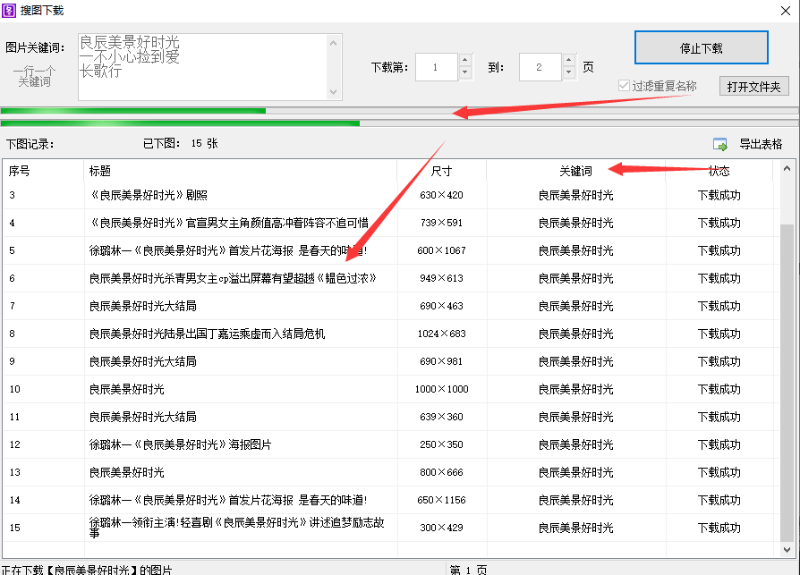The height and width of the screenshot is (575, 800).
Task: Open folder with 打开文件夹 button
Action: 753,87
